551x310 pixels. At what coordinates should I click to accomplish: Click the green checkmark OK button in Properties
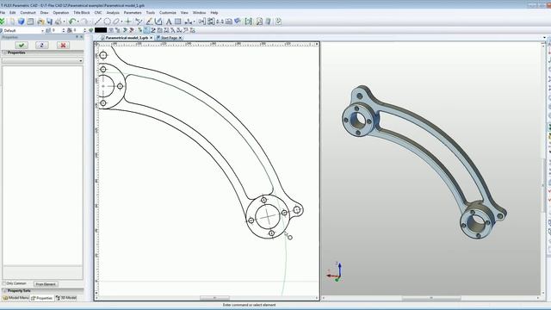tap(22, 45)
